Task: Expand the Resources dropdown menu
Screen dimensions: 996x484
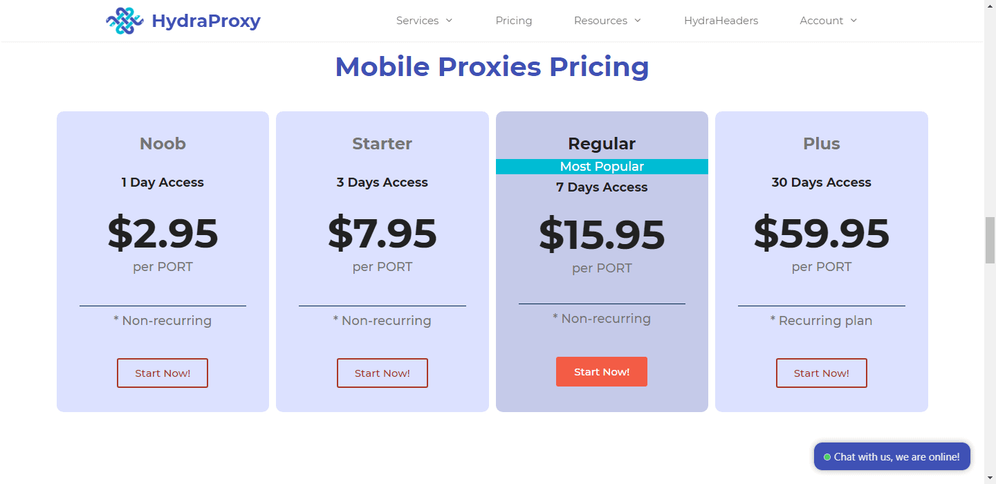Action: pos(607,21)
